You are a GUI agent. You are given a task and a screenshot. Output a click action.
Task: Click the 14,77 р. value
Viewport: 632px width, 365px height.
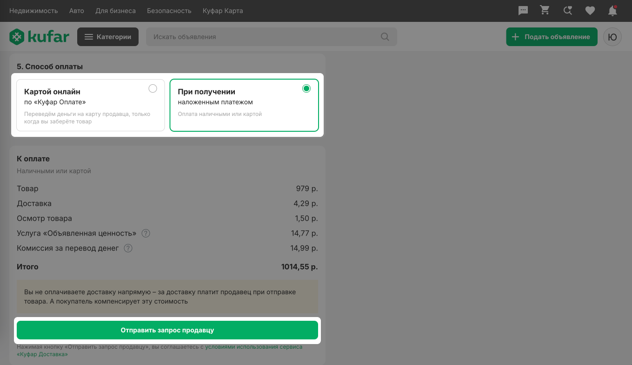pyautogui.click(x=305, y=233)
